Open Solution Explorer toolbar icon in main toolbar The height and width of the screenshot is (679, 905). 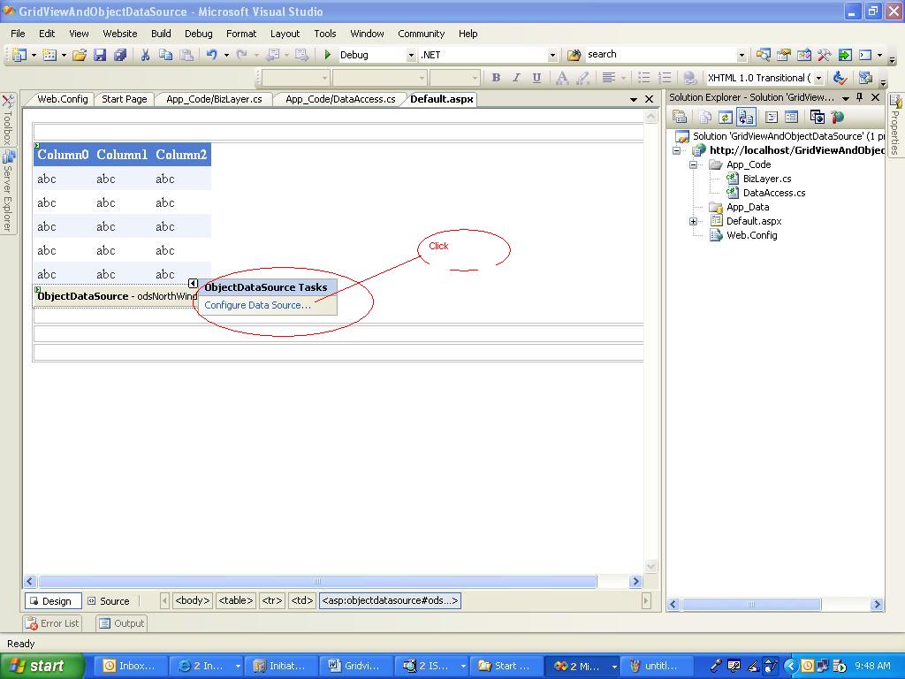(x=763, y=55)
